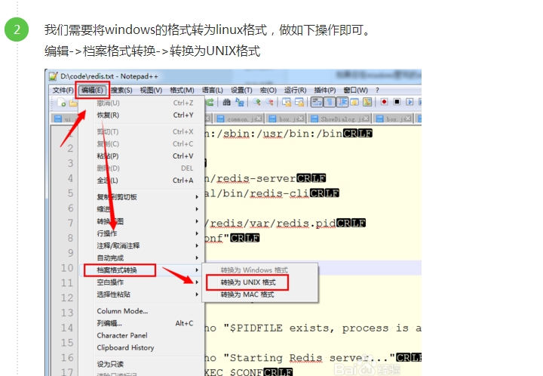Select 转换为 MAC 格式 in submenu

point(260,294)
